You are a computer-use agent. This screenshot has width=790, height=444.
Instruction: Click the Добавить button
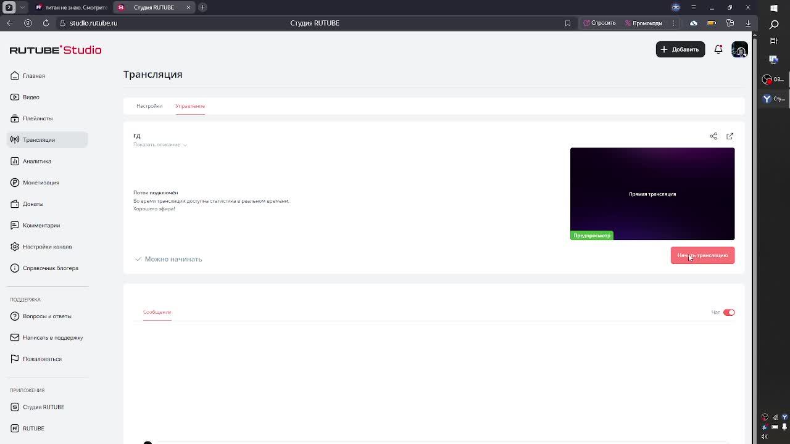click(680, 49)
